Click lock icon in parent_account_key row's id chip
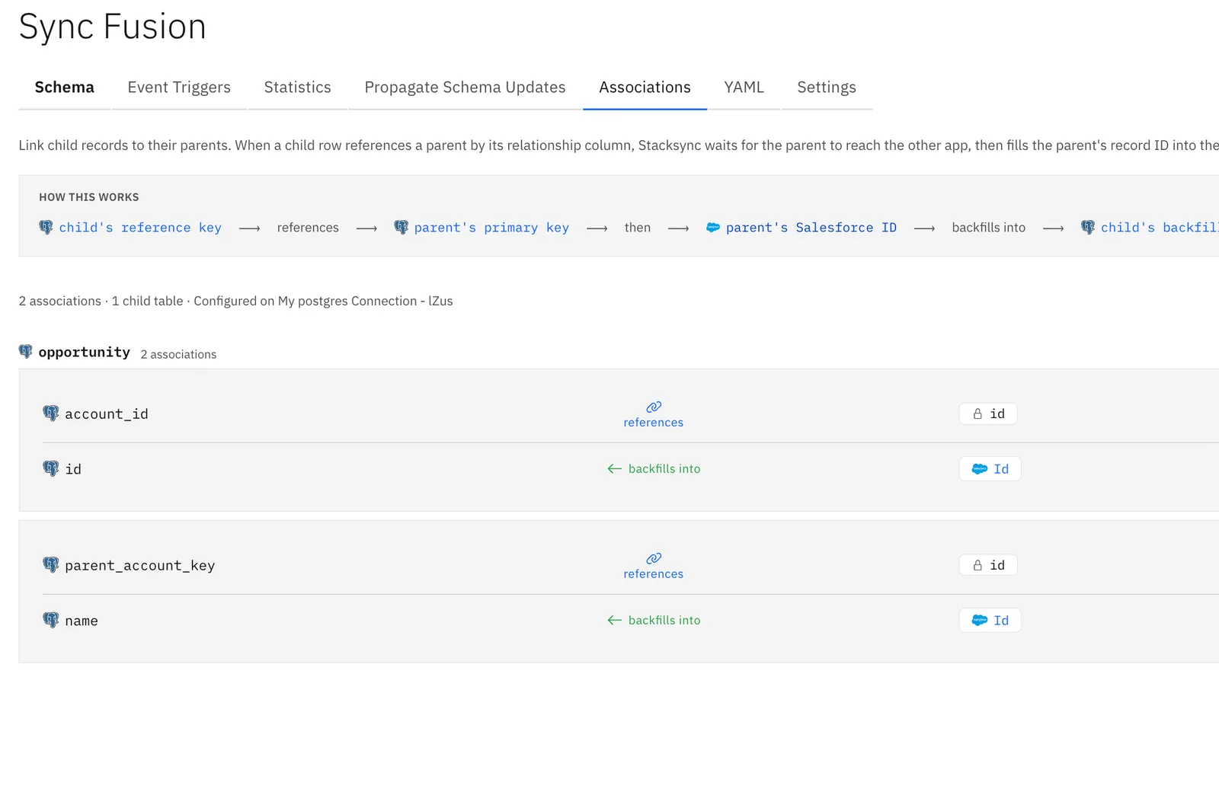Viewport: 1219px width, 792px height. 977,565
